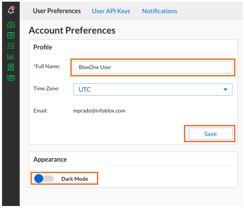Viewport: 244px width, 208px height.
Task: Click the Dark Mode label text
Action: (75, 179)
